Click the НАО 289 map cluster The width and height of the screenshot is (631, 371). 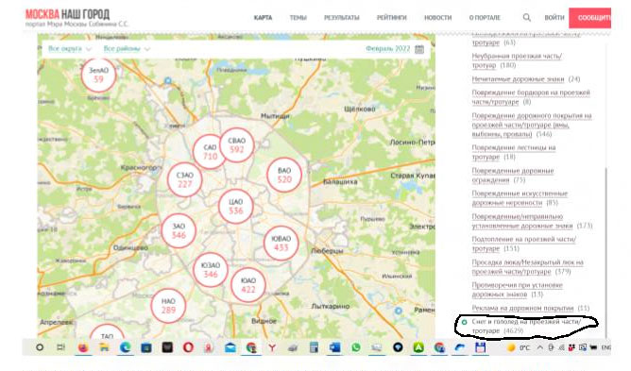168,306
